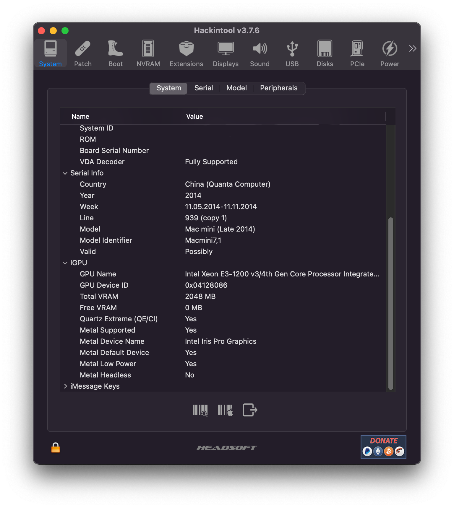The width and height of the screenshot is (454, 508).
Task: Click the '939 (copy 1)' value
Action: [206, 218]
